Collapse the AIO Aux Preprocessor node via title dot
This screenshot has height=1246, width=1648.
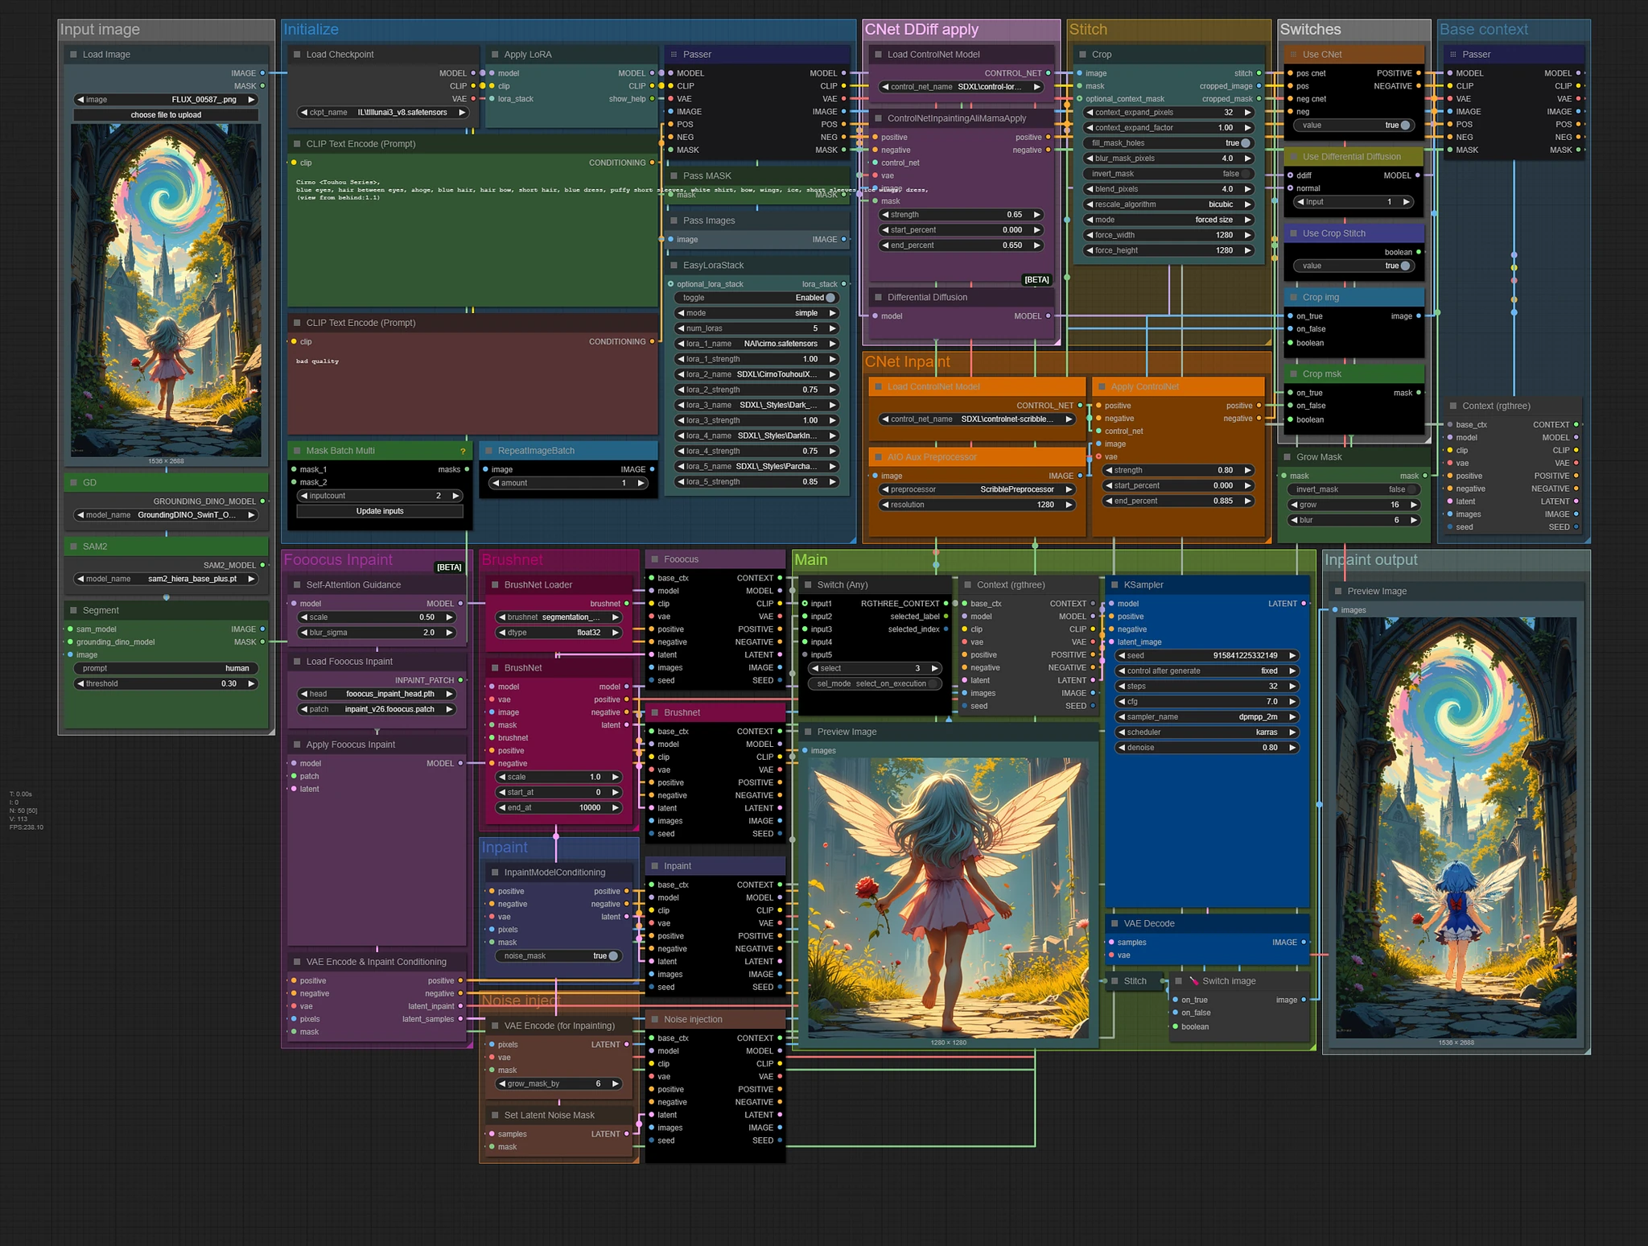[x=878, y=457]
